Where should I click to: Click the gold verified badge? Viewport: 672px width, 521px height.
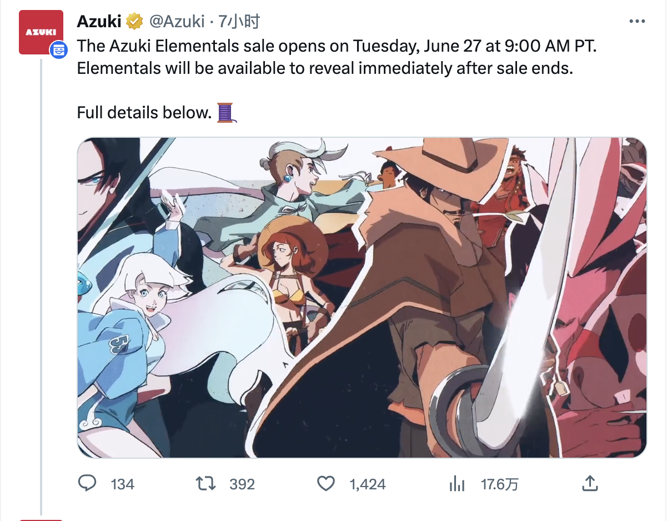click(134, 22)
